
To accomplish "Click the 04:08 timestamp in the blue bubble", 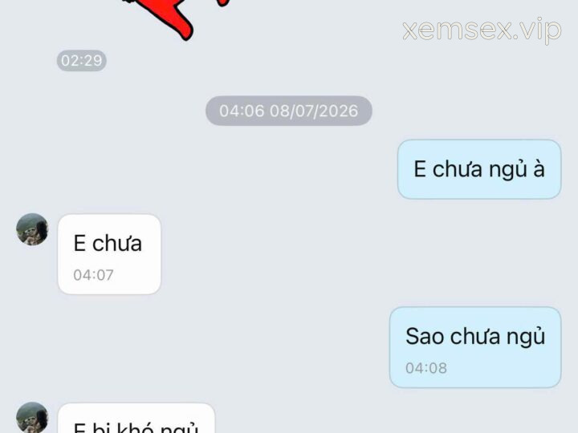I will coord(426,368).
